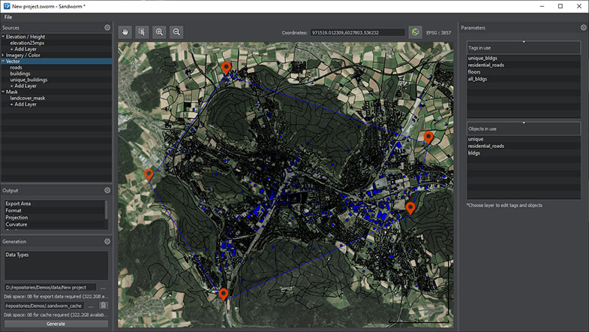Add a layer under Elevation / Height
Image resolution: width=589 pixels, height=332 pixels.
(26, 49)
